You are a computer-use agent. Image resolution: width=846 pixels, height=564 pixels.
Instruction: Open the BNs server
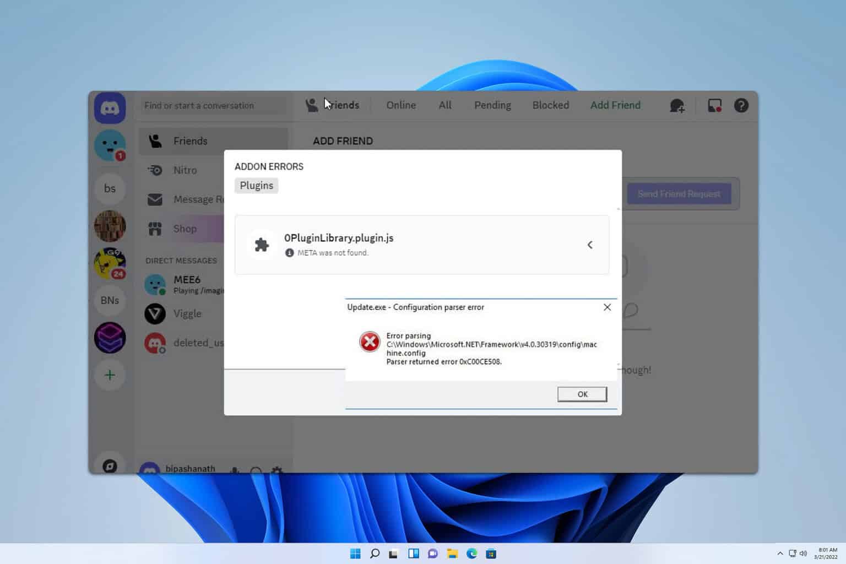(x=110, y=300)
